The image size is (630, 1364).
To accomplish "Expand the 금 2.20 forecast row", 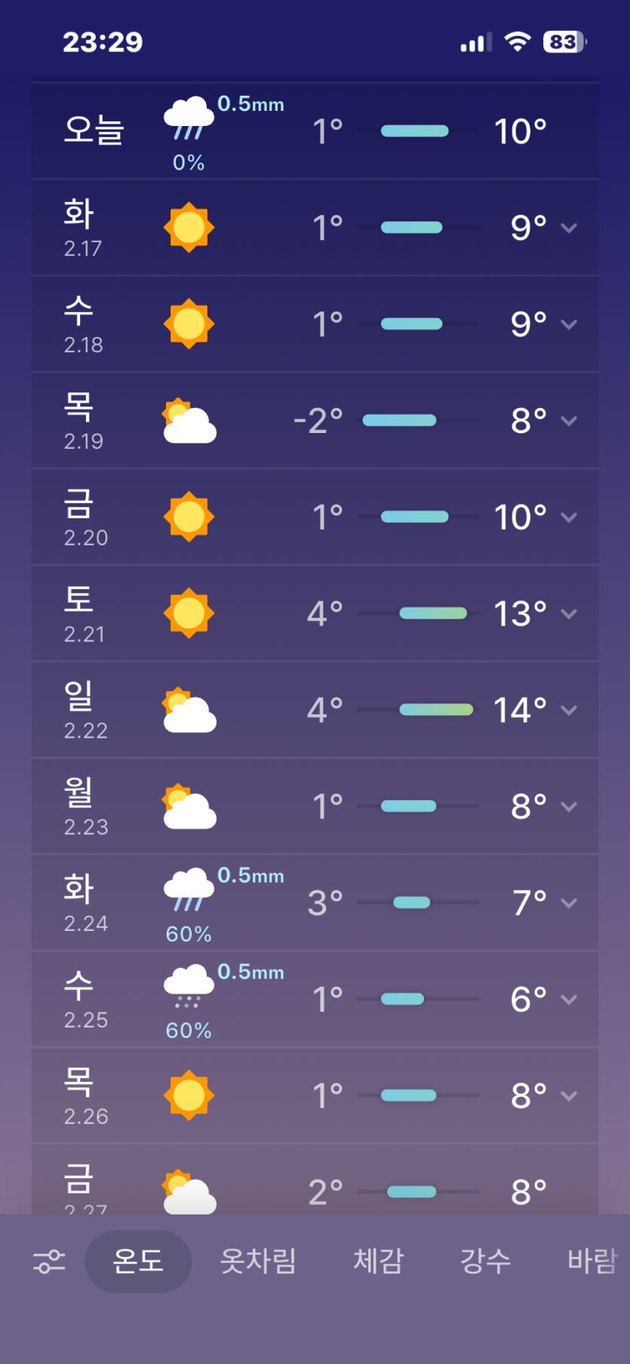I will [569, 518].
